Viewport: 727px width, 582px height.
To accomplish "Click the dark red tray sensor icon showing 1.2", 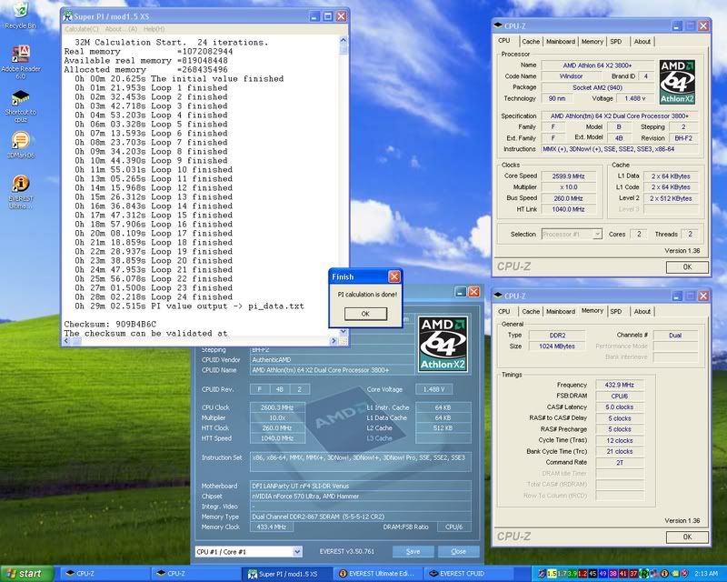I will tap(583, 574).
